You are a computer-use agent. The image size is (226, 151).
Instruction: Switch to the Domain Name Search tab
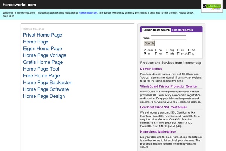coord(156,30)
